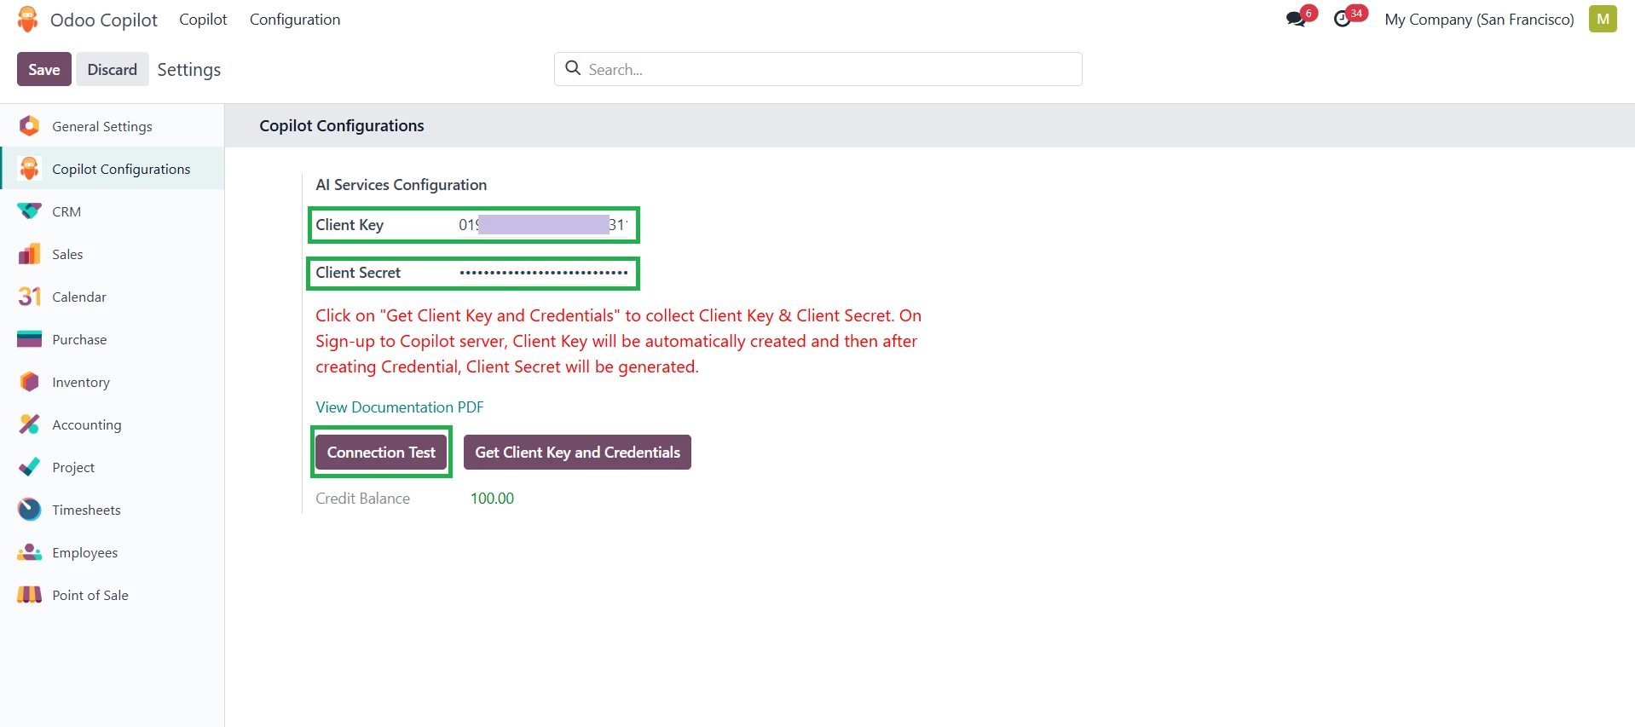The height and width of the screenshot is (727, 1635).
Task: Select the CRM settings icon
Action: [x=30, y=211]
